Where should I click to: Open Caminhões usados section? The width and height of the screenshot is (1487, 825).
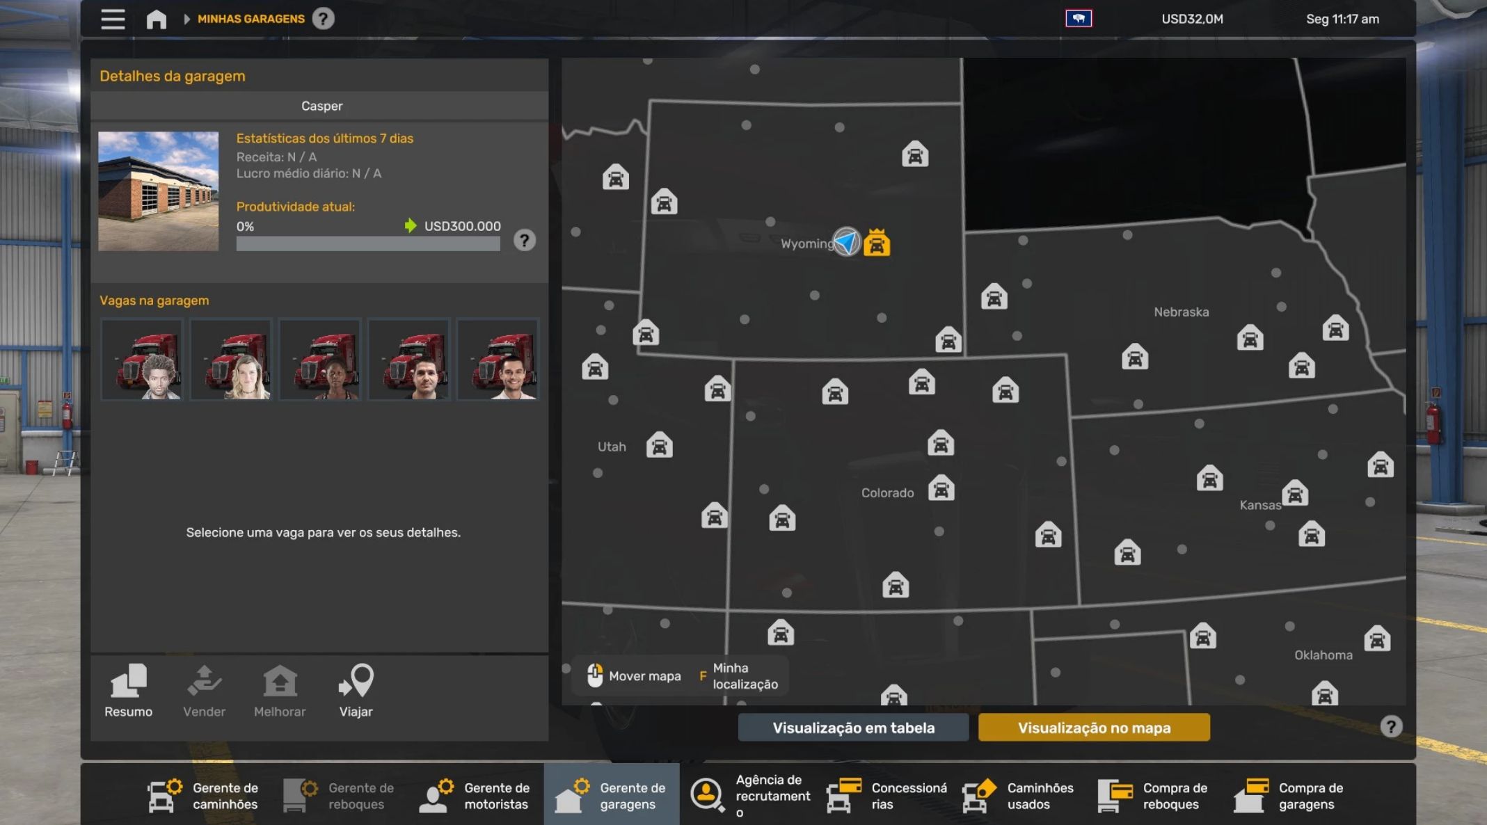(x=1018, y=796)
